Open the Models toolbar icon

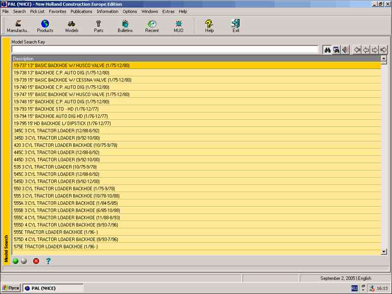[72, 26]
